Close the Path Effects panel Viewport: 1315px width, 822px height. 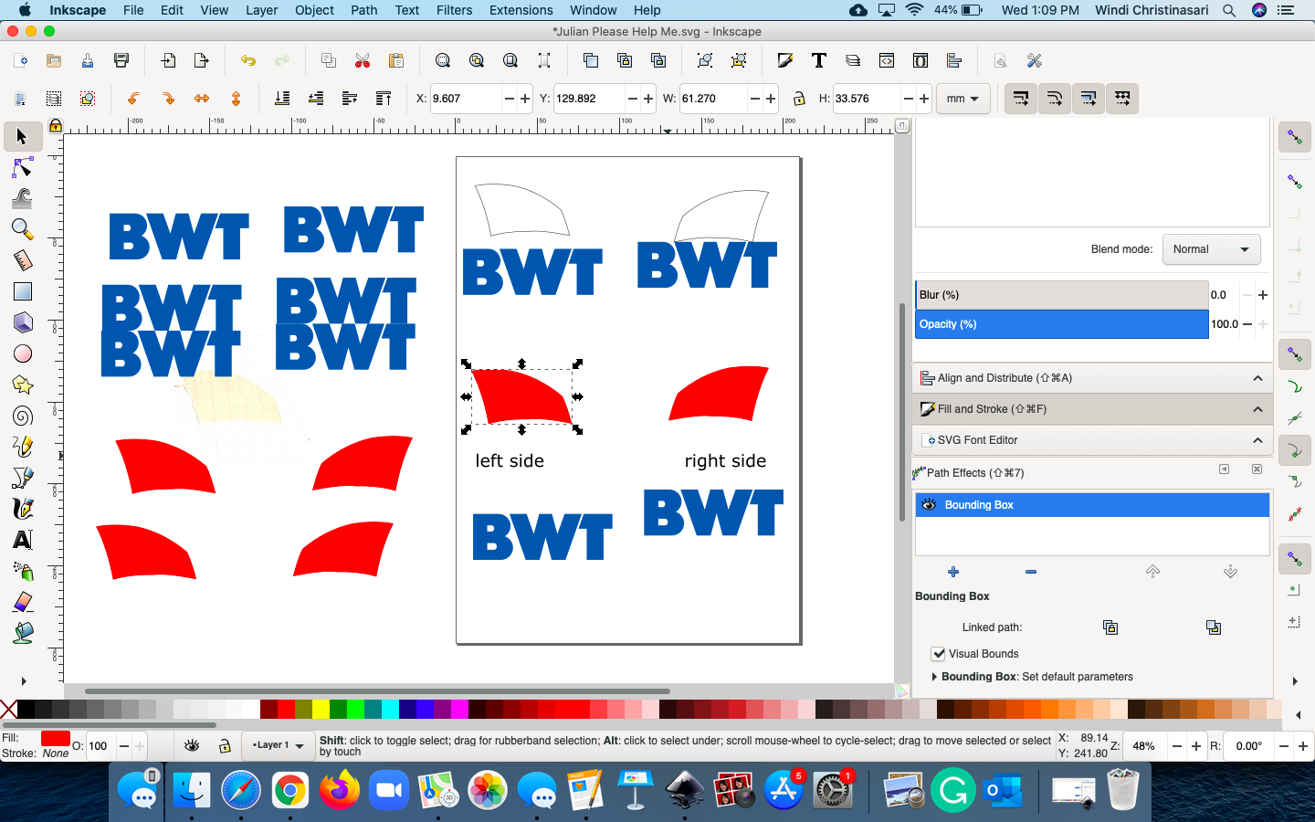click(1257, 469)
